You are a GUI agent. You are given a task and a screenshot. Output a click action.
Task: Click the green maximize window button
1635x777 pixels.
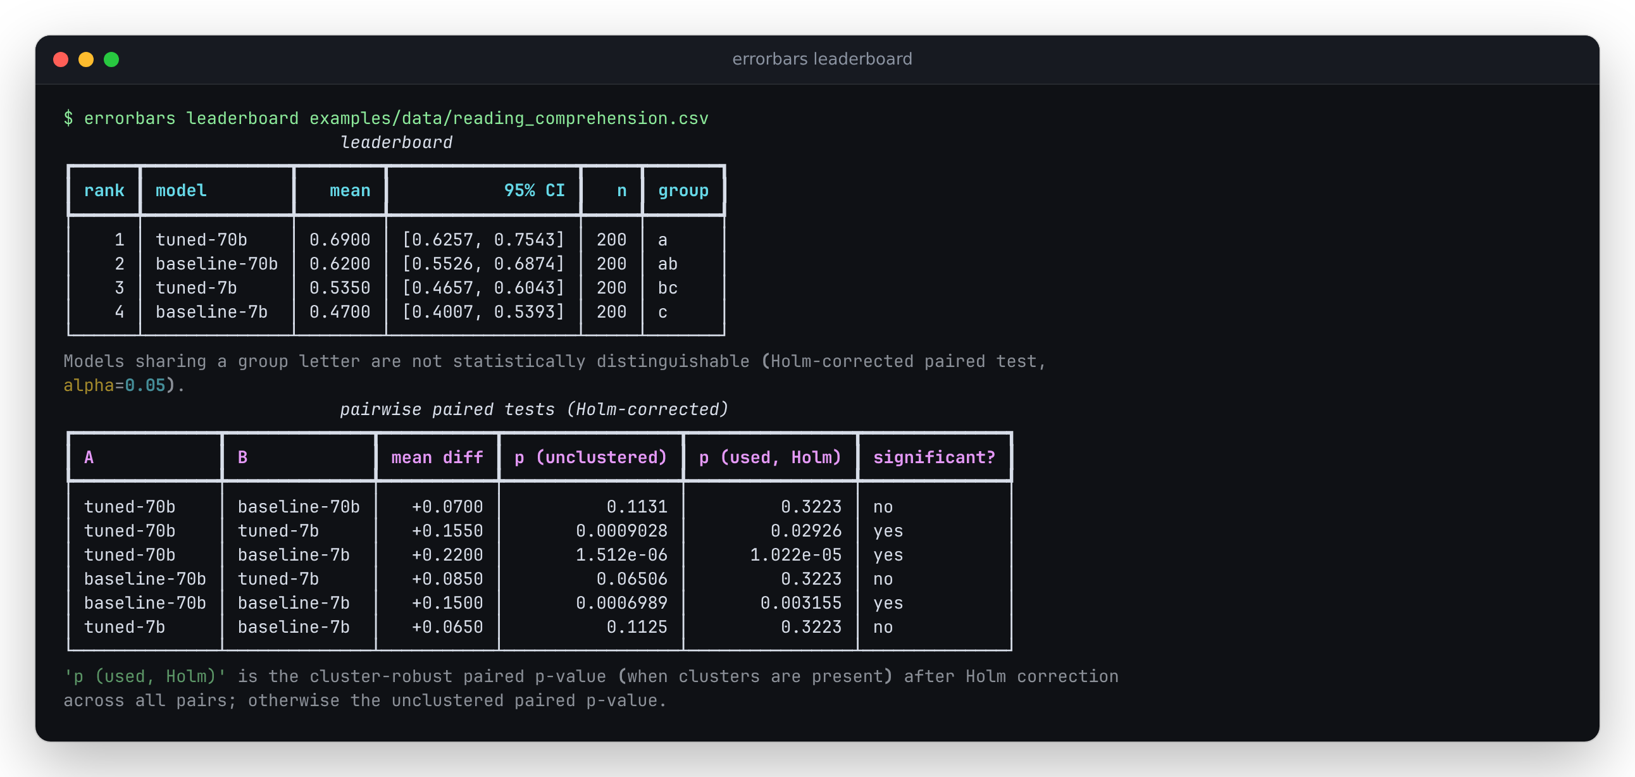click(x=112, y=59)
